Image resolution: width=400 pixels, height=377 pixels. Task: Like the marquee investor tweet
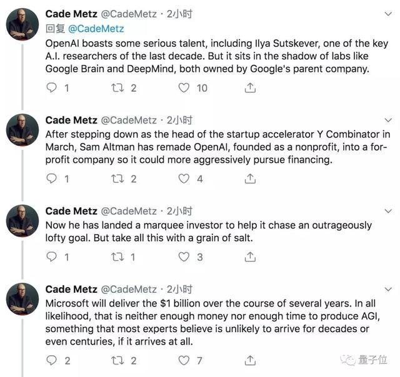184,257
